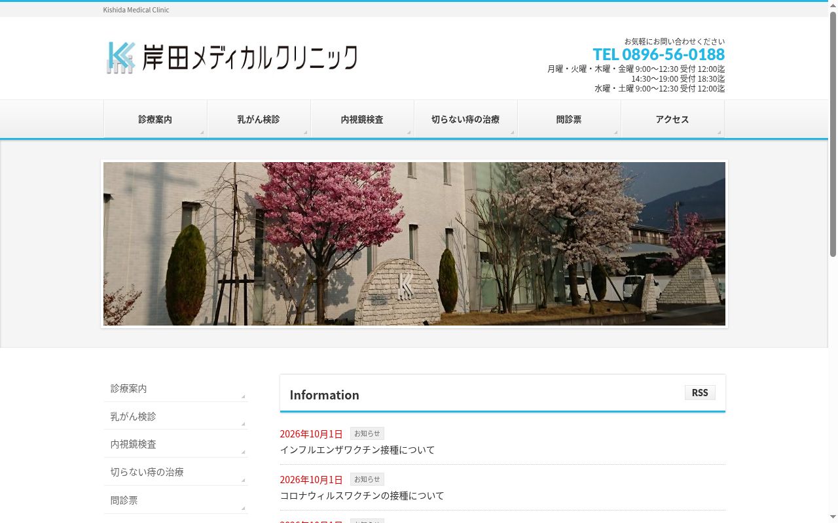
Task: Click the clinic building banner photo
Action: coord(414,244)
